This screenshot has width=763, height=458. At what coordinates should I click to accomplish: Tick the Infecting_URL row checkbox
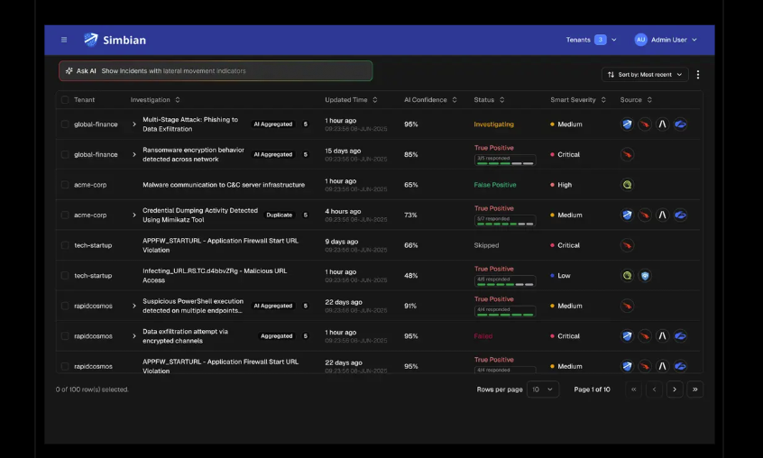(65, 276)
